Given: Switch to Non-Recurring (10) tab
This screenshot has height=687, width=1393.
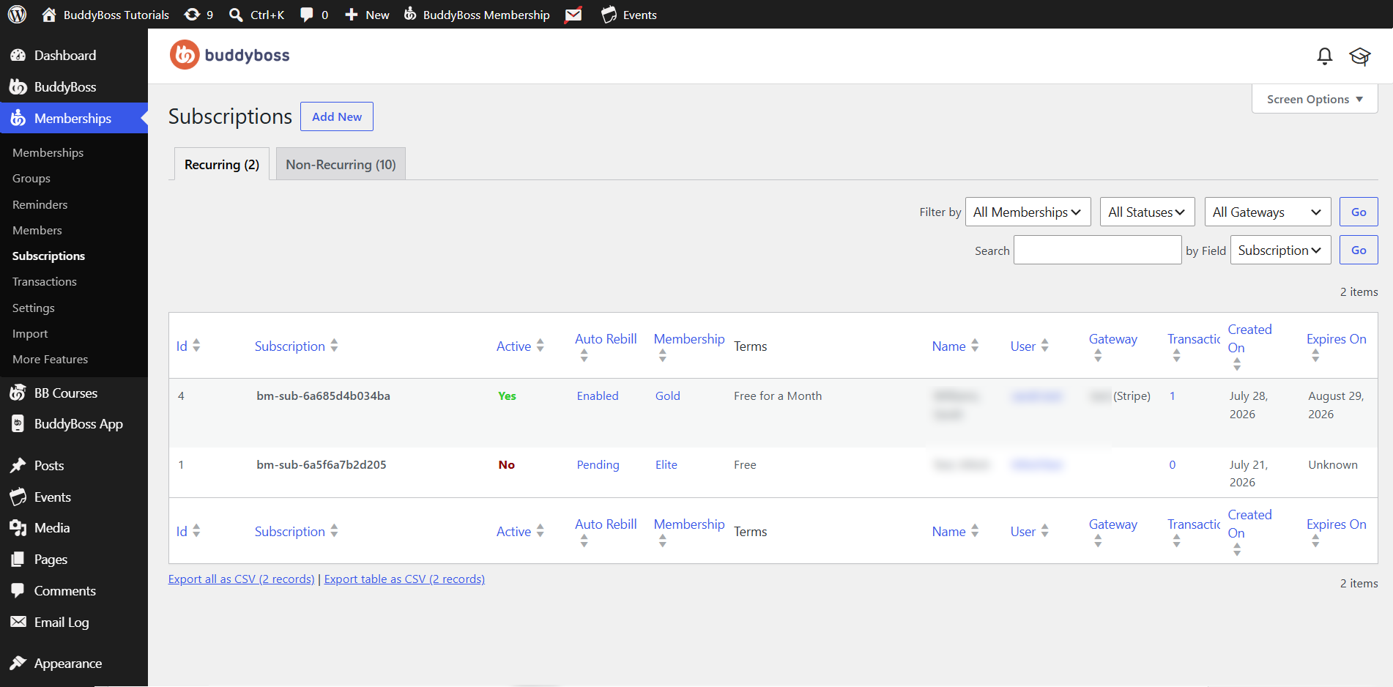Looking at the screenshot, I should (x=341, y=164).
